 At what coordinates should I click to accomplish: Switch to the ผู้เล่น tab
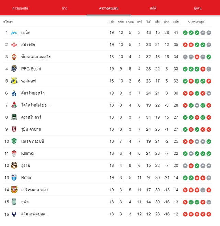point(198,8)
